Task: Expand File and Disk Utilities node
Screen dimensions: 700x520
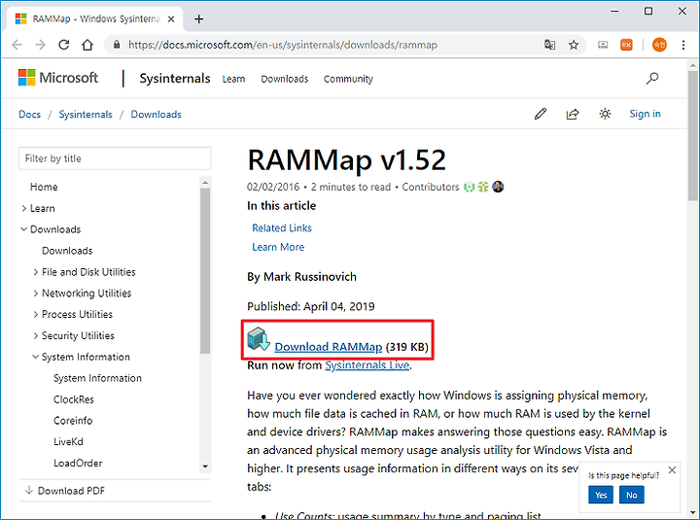Action: point(36,272)
